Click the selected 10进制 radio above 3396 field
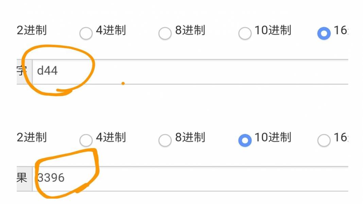The image size is (363, 204). pyautogui.click(x=245, y=140)
